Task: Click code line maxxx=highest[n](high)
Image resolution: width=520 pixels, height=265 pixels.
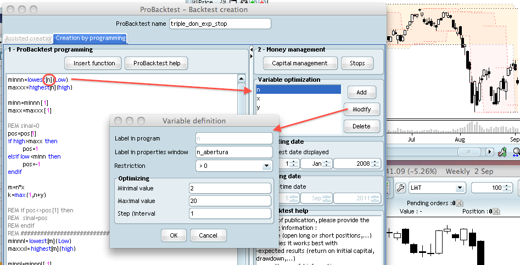Action: coord(40,87)
